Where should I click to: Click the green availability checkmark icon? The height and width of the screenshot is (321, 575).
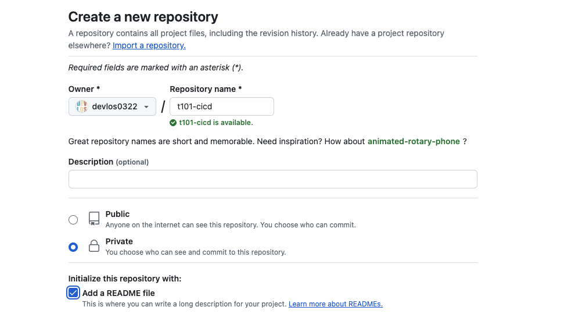click(x=173, y=123)
